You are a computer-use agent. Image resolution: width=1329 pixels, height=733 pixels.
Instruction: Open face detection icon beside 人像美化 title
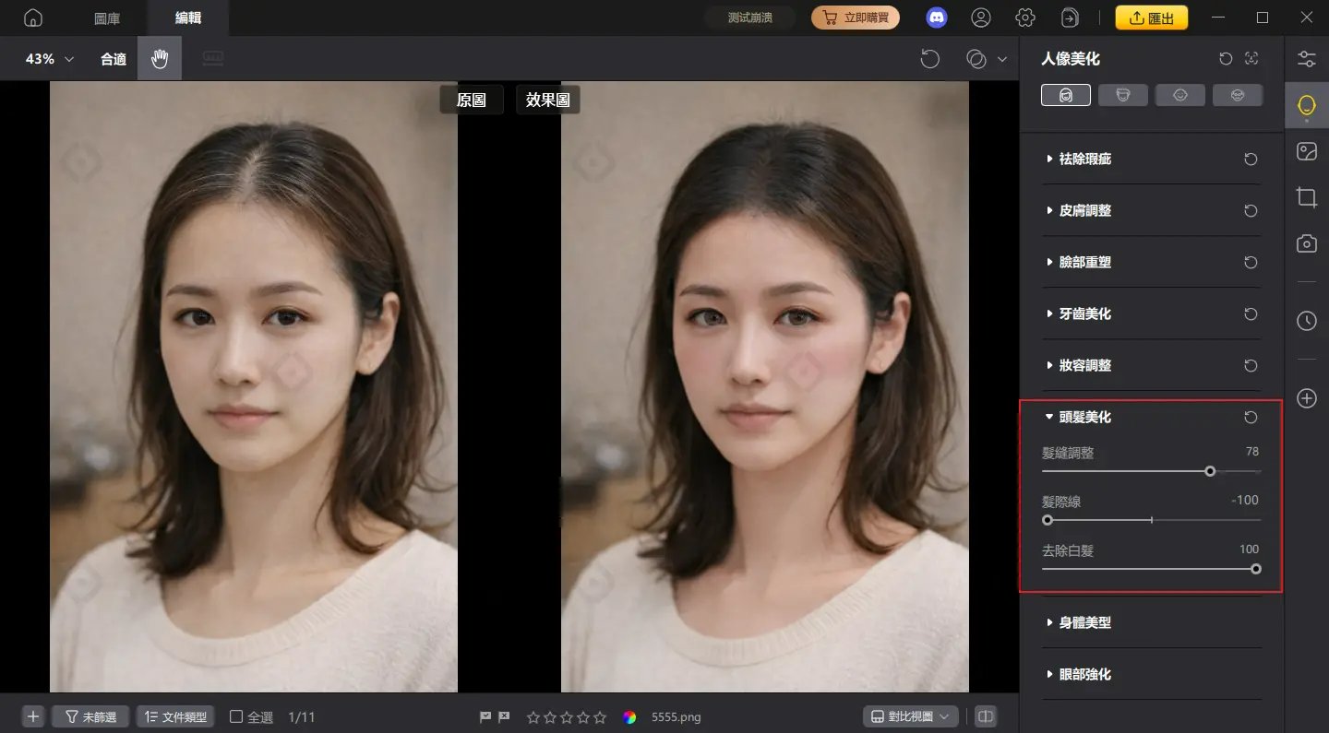click(1251, 58)
